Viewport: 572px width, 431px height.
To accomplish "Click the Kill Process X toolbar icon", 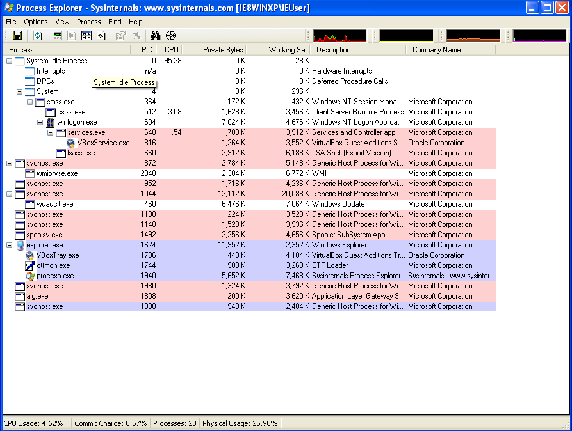I will tap(136, 35).
